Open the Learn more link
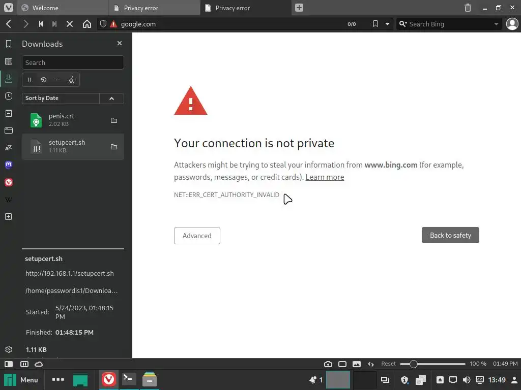 (x=325, y=177)
